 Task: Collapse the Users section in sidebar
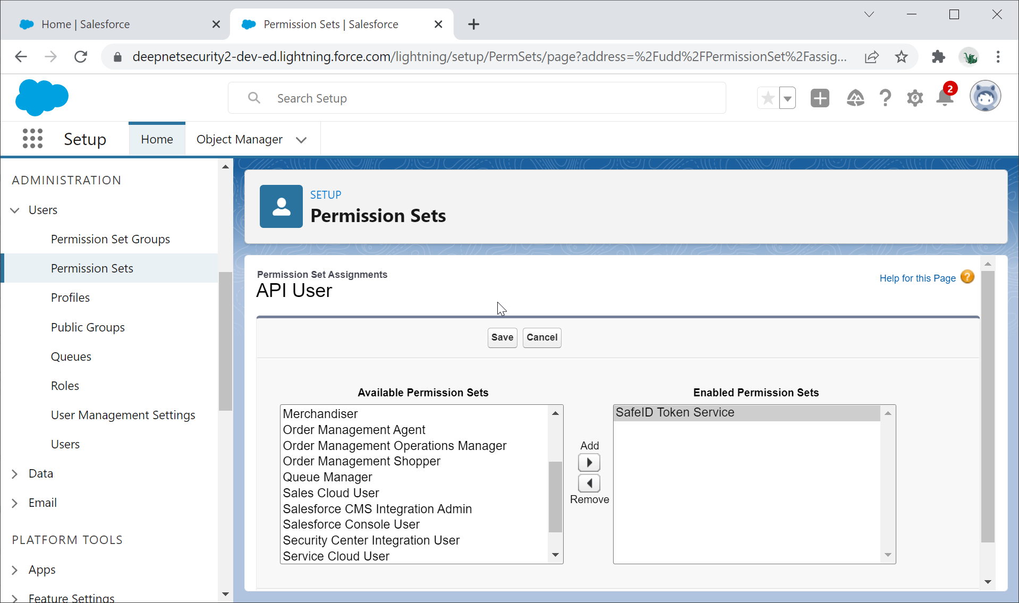(15, 210)
